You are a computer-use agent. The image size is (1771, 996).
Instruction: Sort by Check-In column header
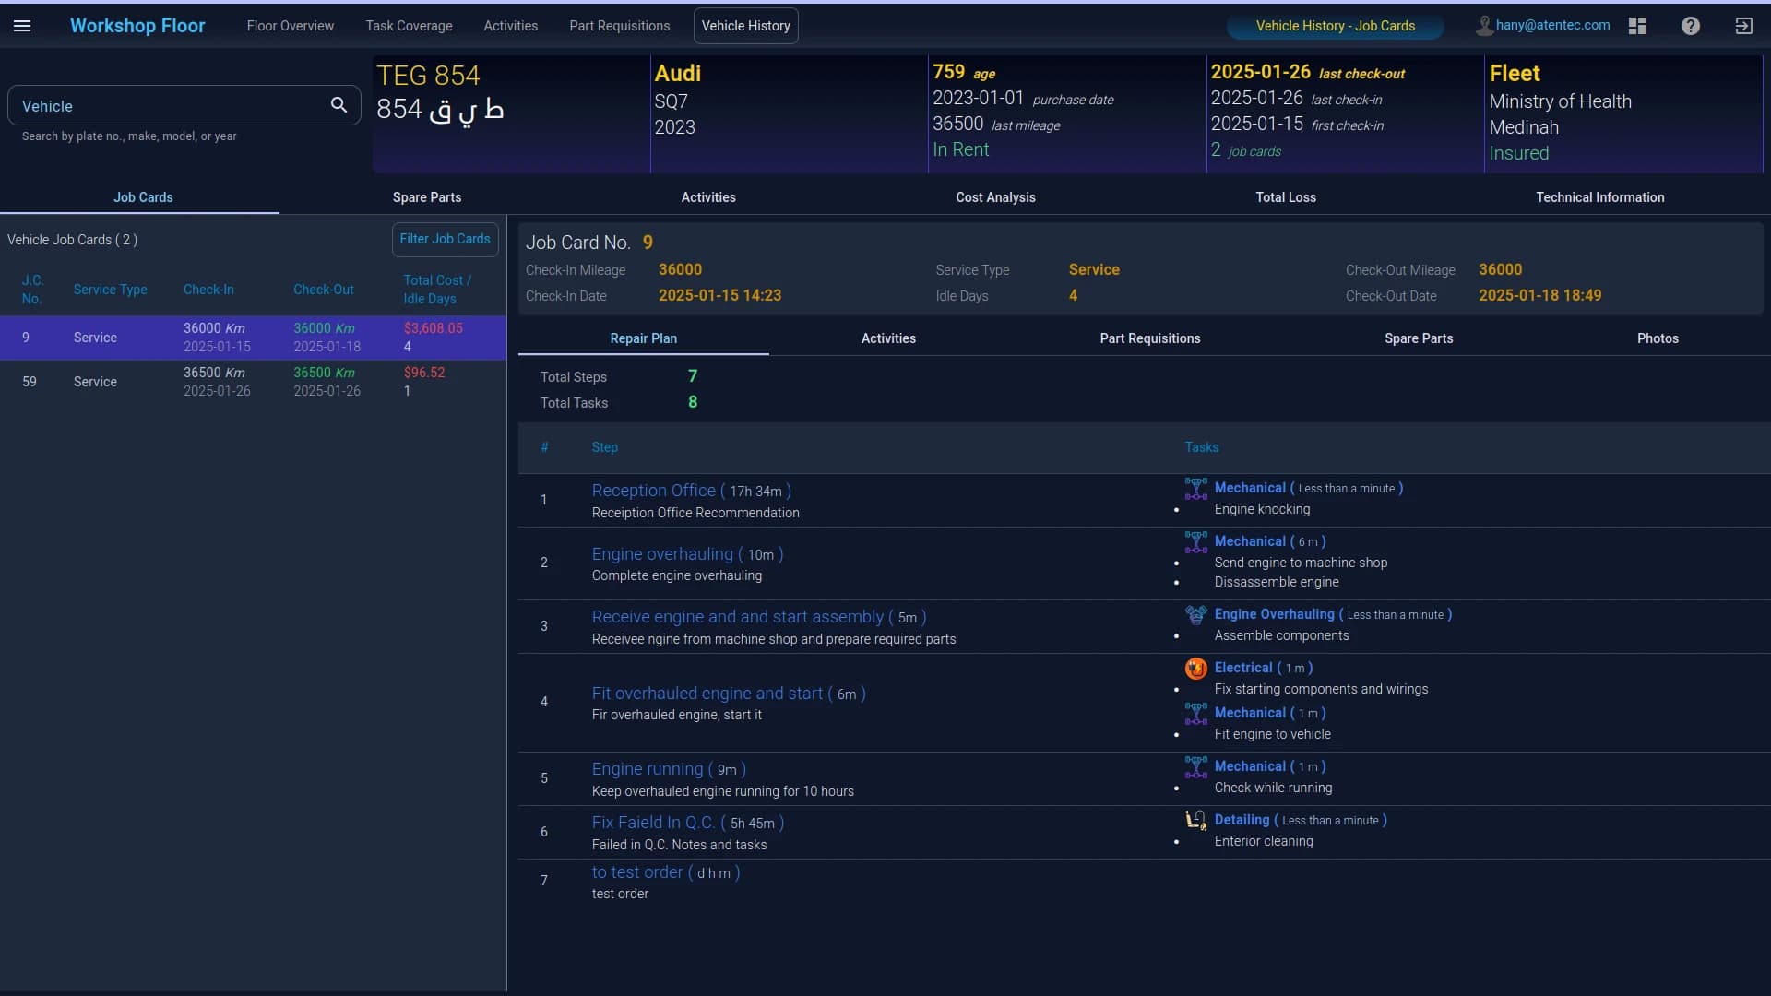click(208, 290)
